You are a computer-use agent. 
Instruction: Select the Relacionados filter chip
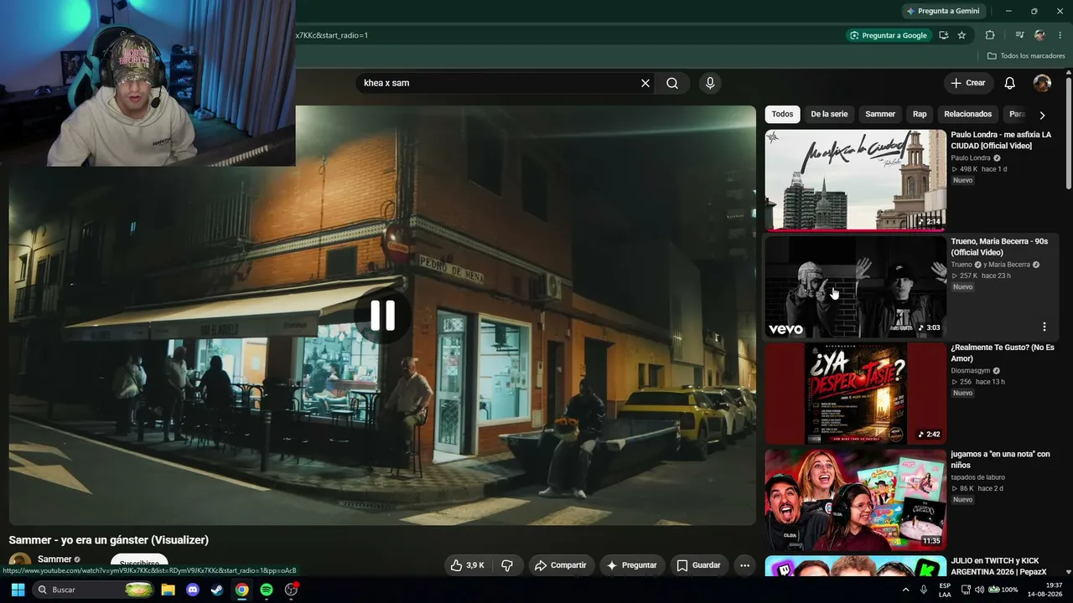(967, 114)
